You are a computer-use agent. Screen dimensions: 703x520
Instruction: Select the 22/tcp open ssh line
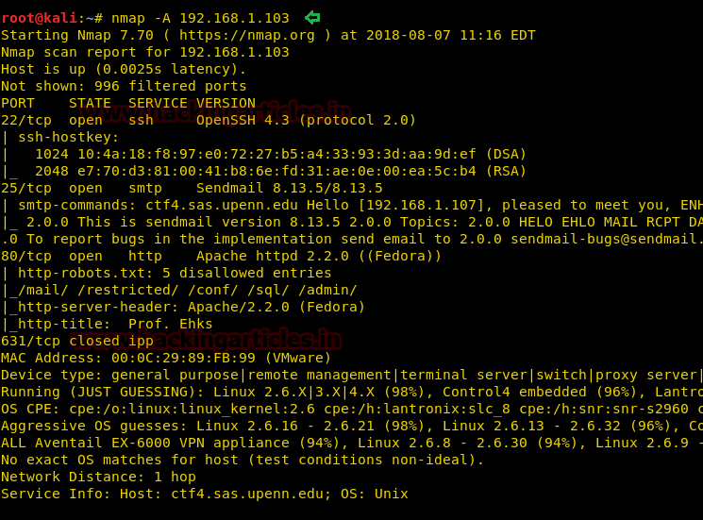coord(208,120)
